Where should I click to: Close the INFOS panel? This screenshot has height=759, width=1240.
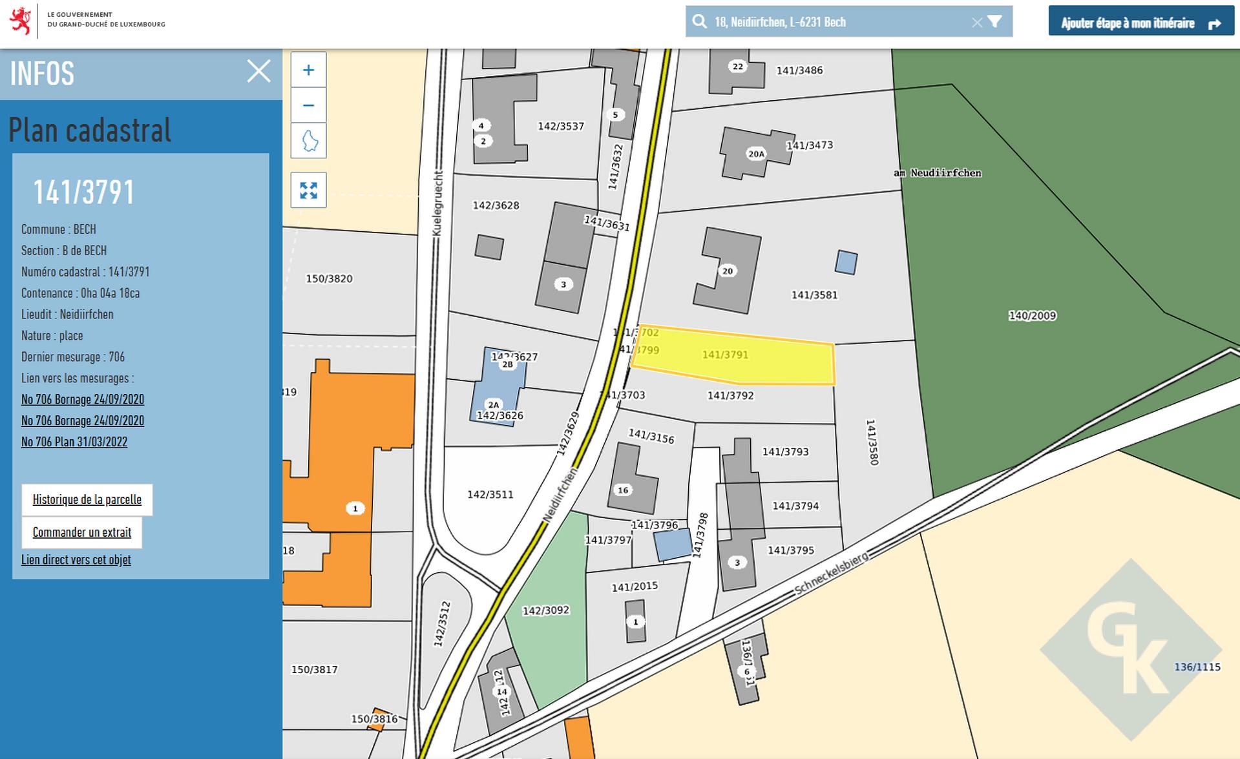point(258,71)
